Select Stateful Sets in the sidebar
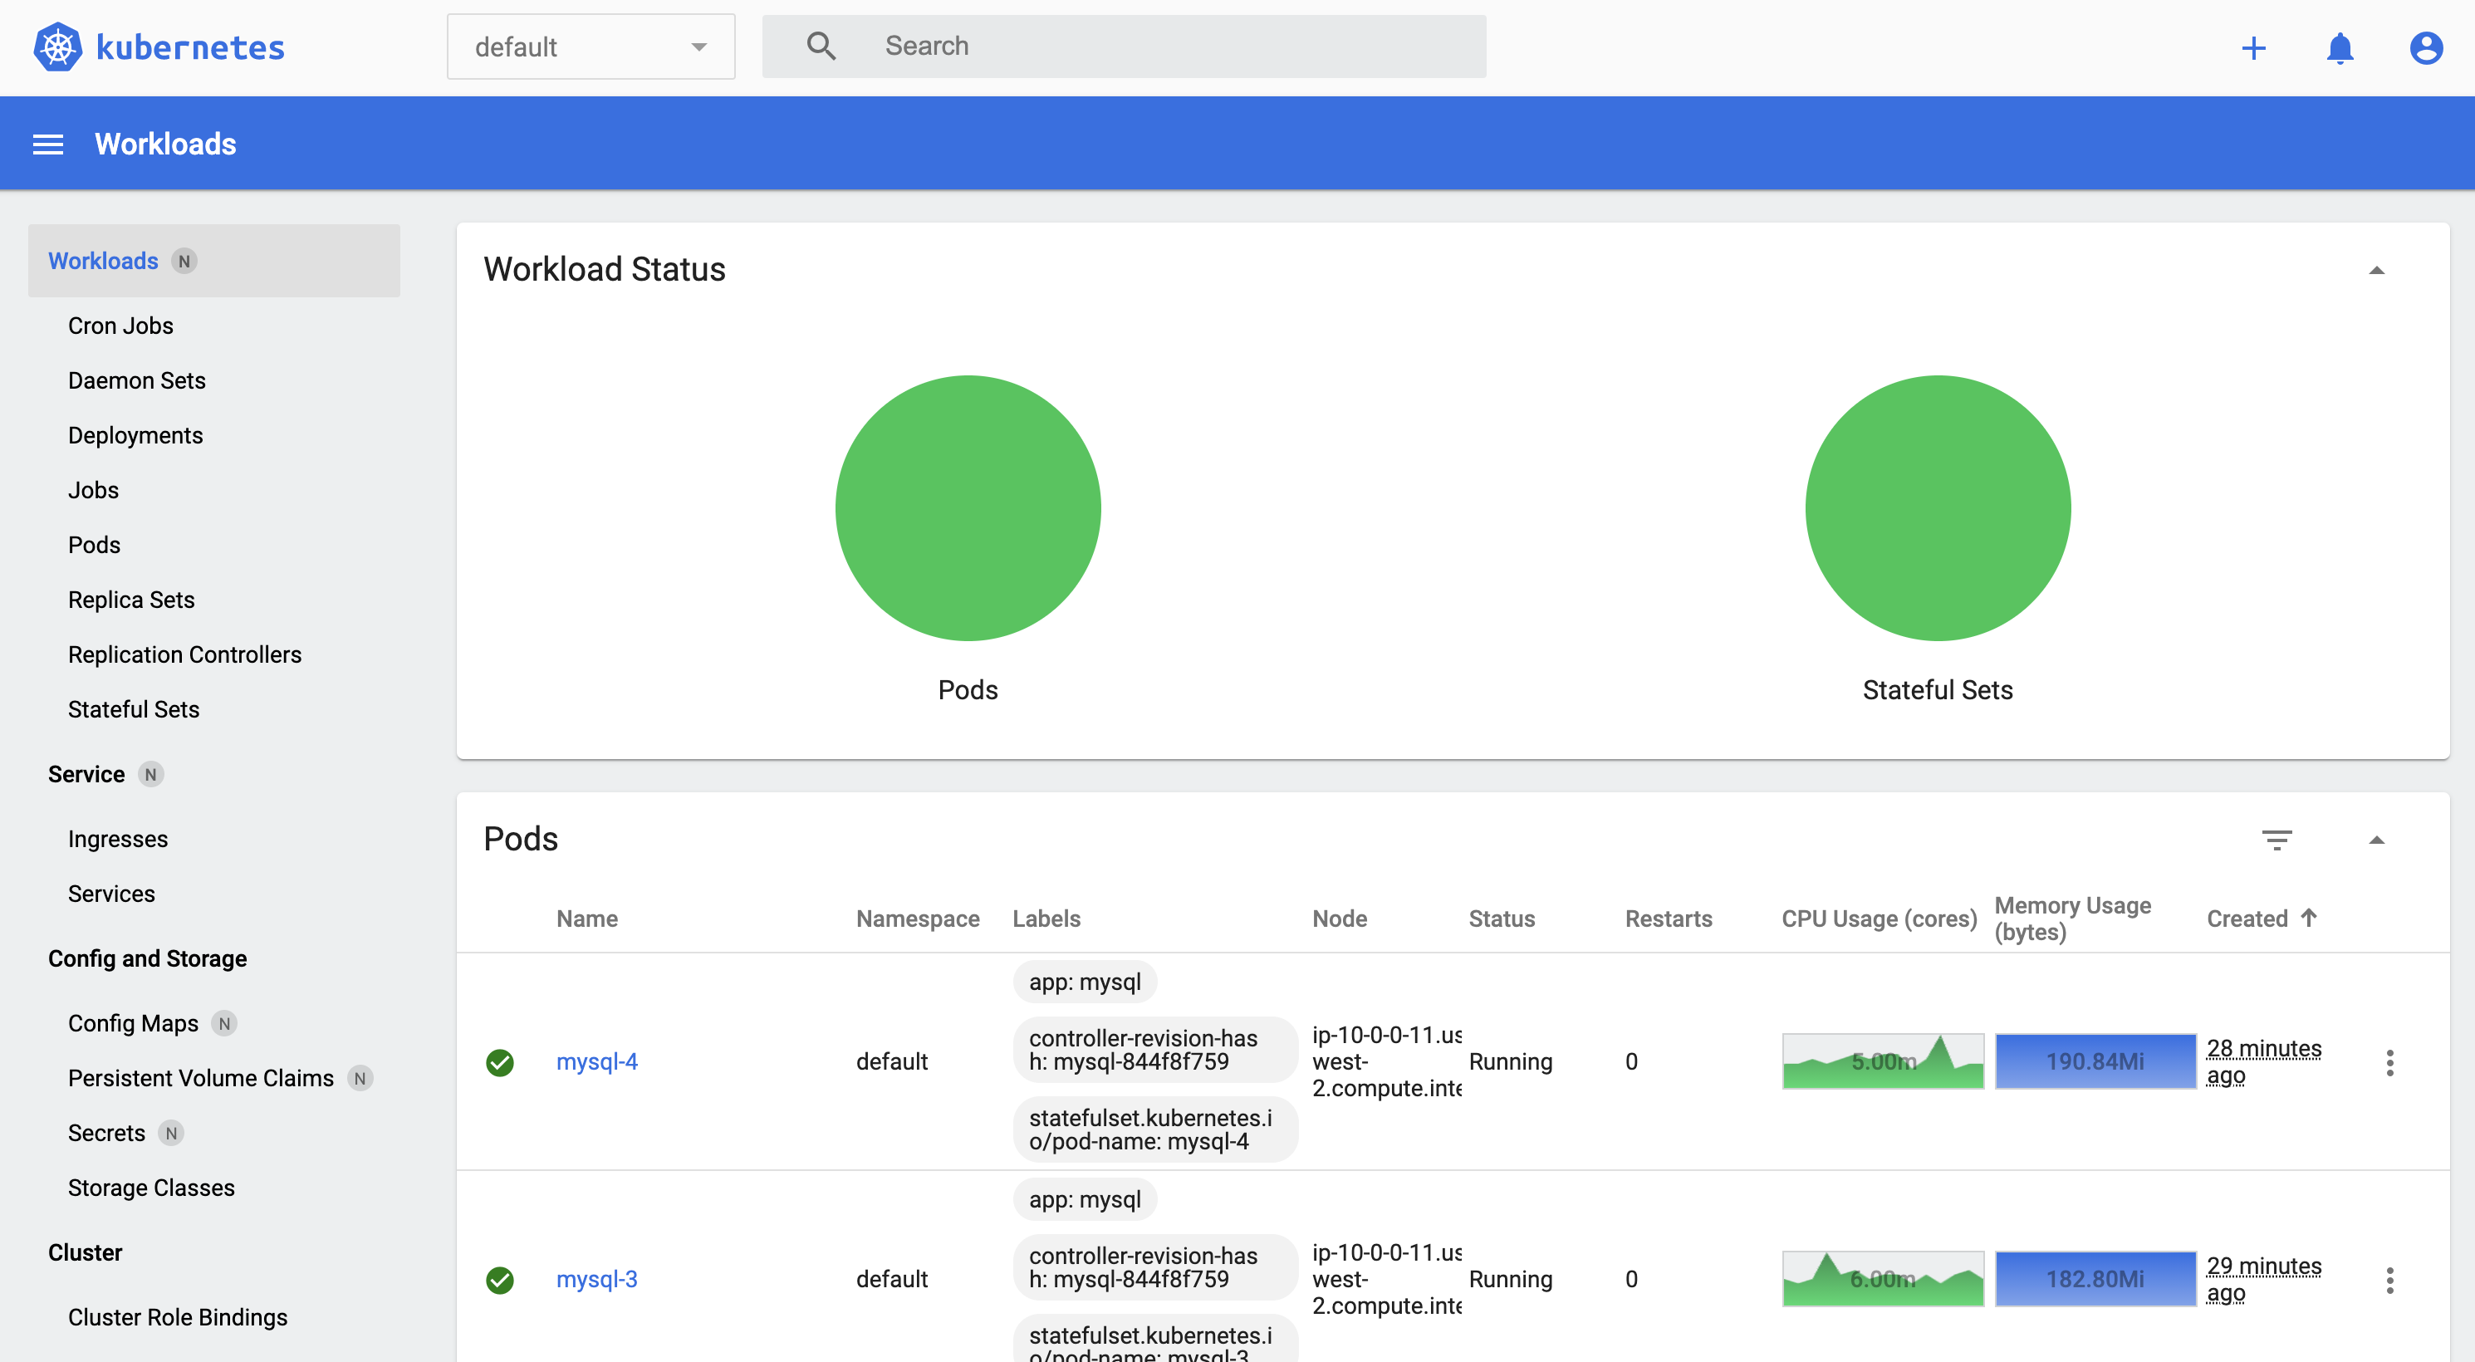 click(x=134, y=709)
